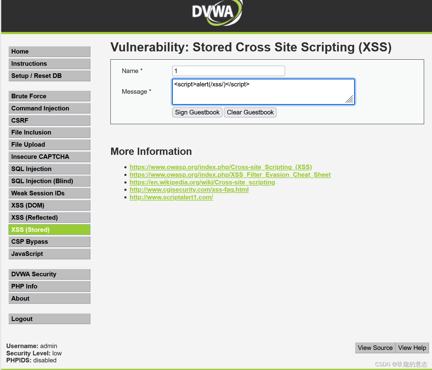Open Wikipedia Cross-site scripting link
432x370 pixels.
[x=202, y=182]
